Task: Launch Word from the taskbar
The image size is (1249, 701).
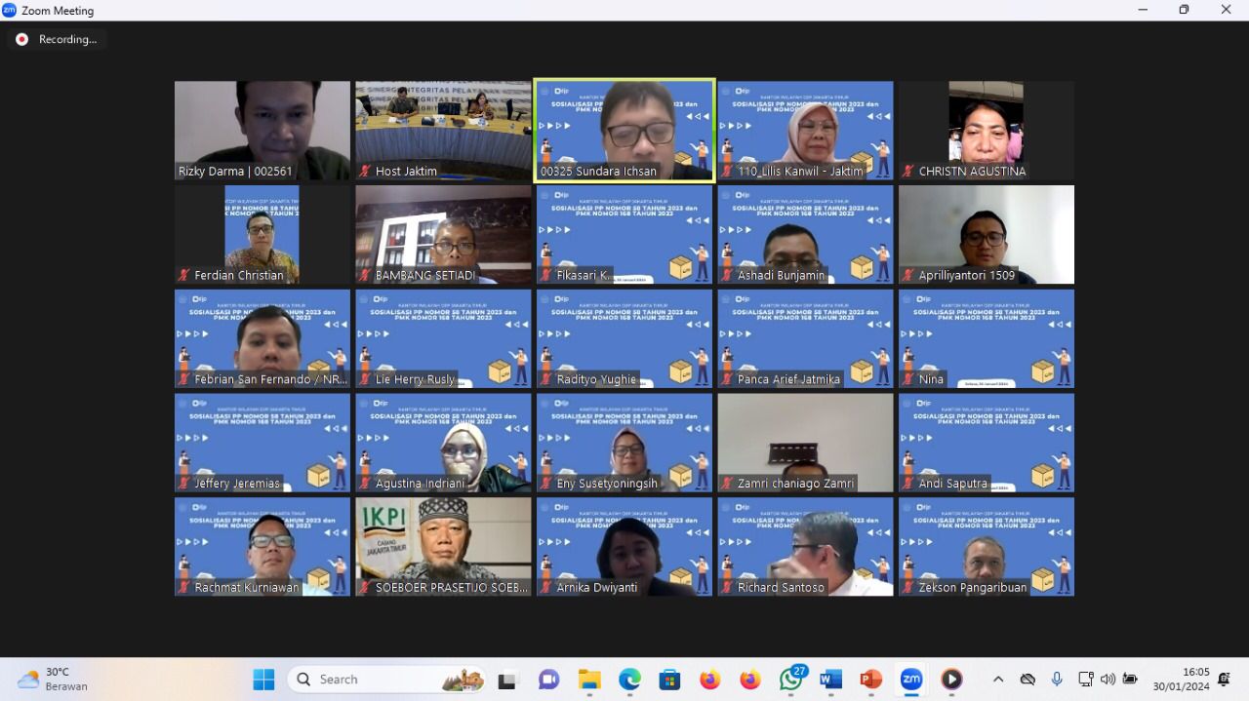Action: point(830,680)
